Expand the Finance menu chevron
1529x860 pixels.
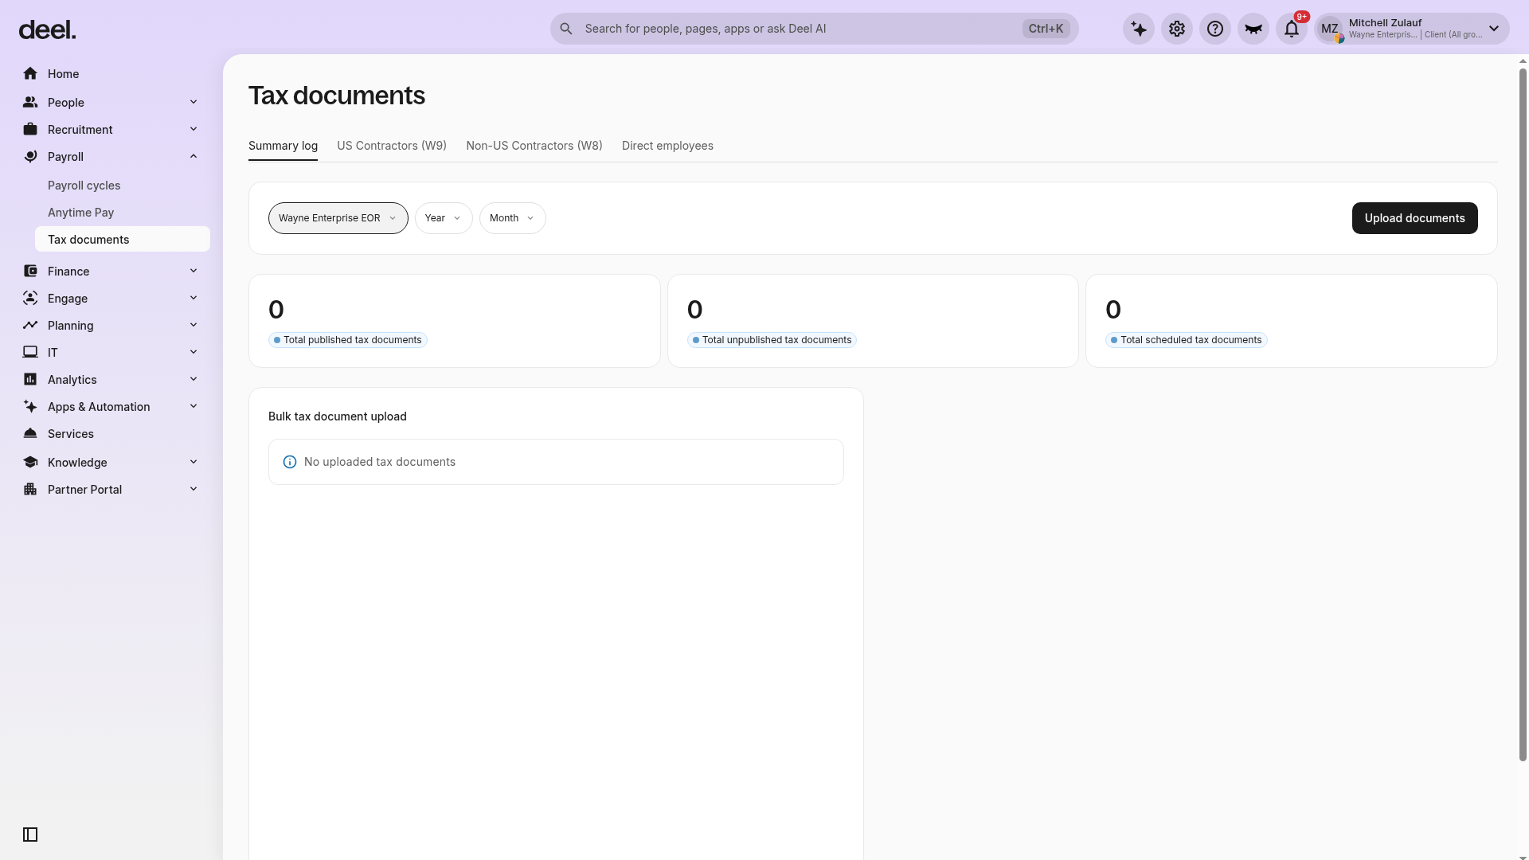pyautogui.click(x=194, y=271)
